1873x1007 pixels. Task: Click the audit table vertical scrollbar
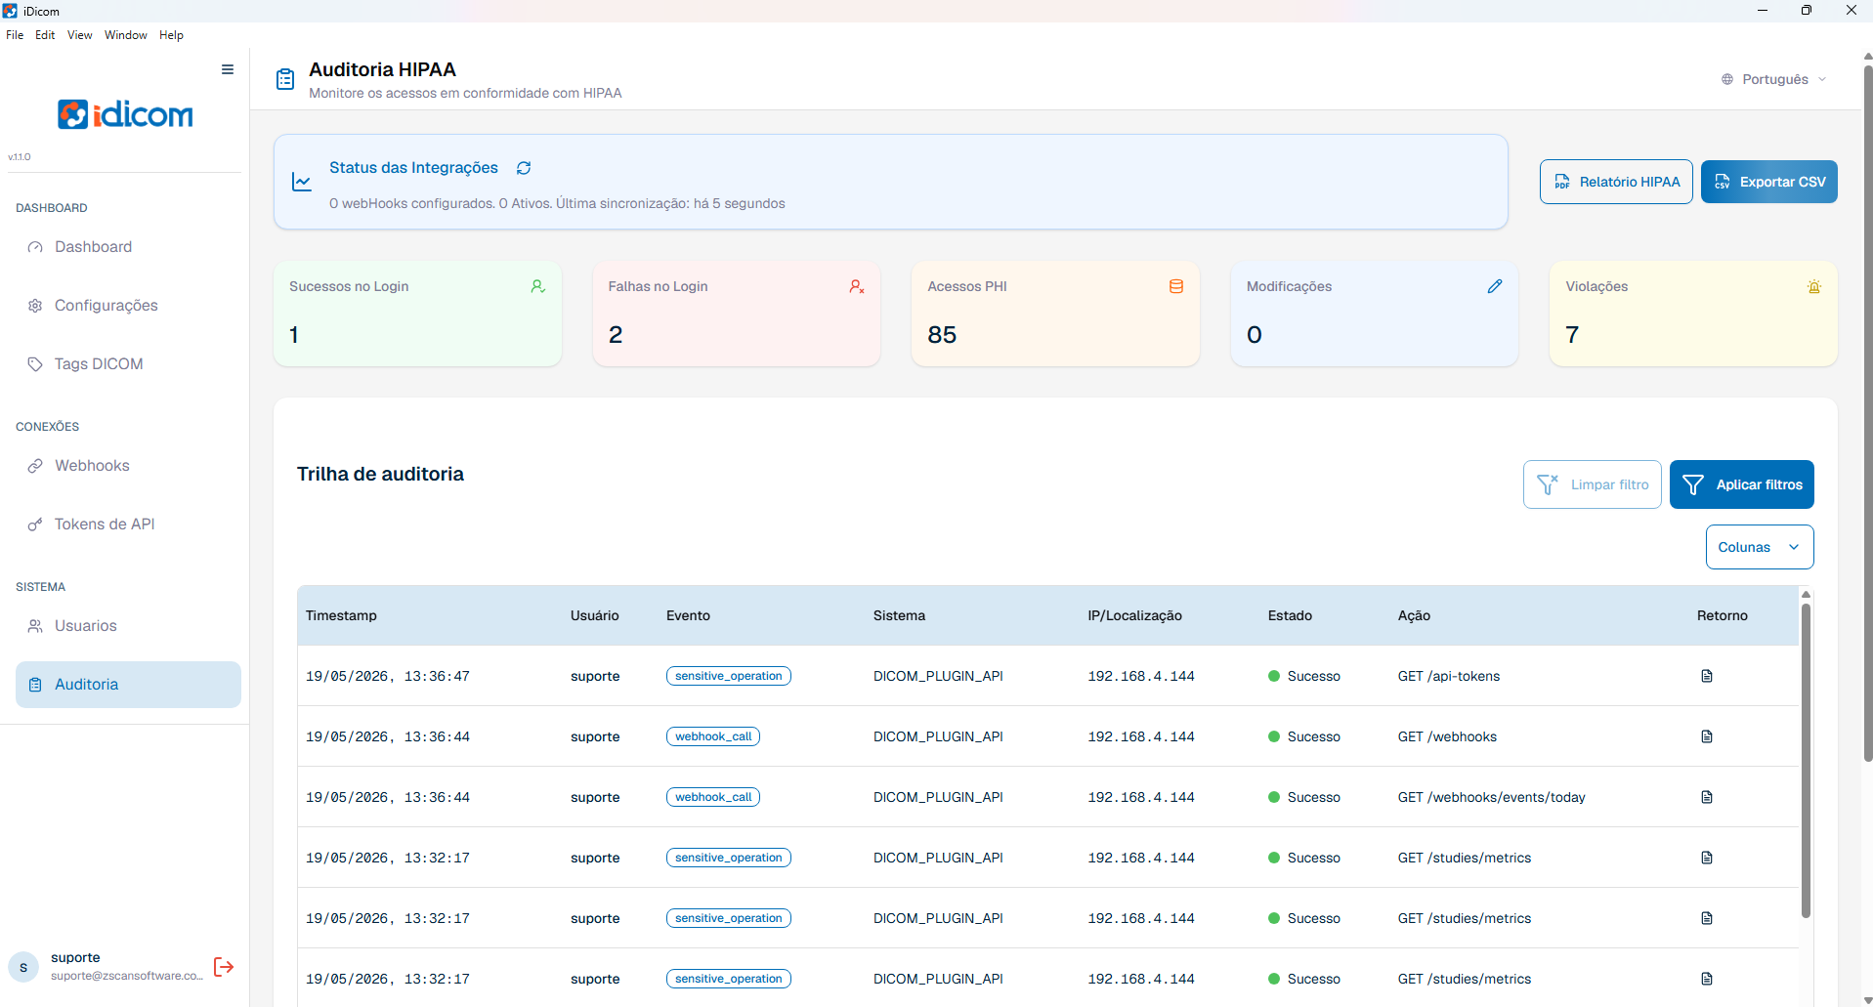click(1806, 761)
